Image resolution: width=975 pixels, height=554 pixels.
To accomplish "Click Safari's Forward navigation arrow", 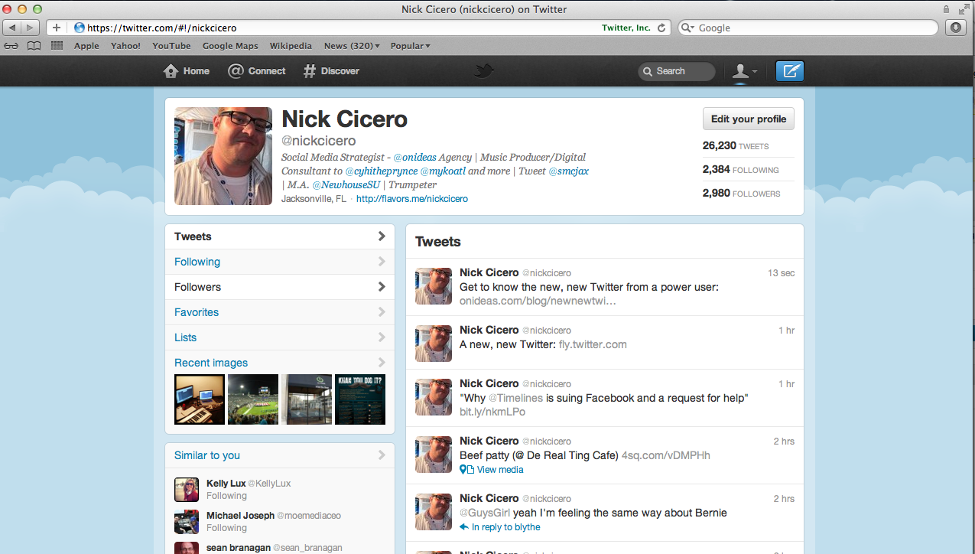I will click(x=31, y=28).
